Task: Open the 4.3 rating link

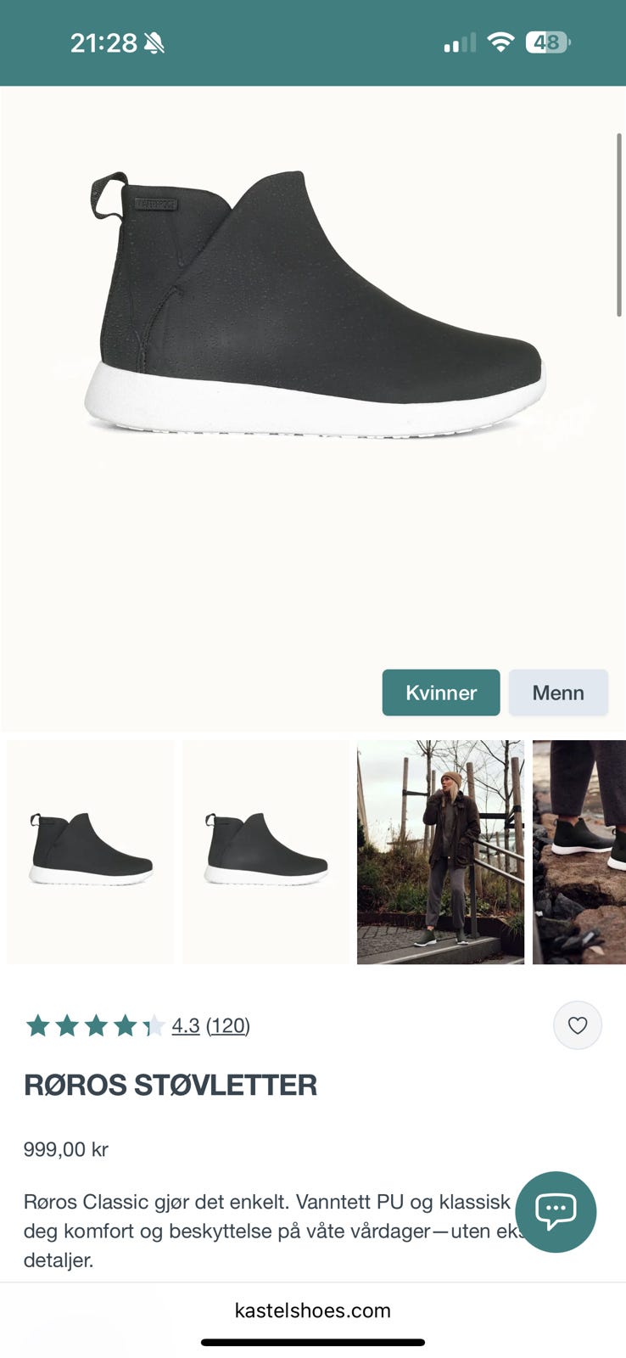Action: pyautogui.click(x=186, y=1026)
